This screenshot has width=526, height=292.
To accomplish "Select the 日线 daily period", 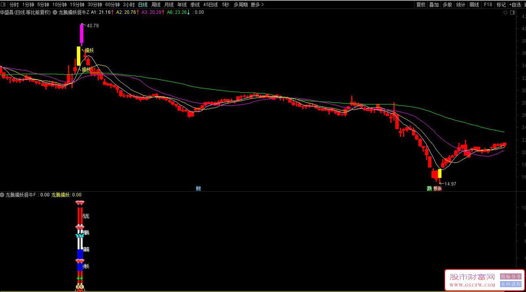I will [143, 5].
